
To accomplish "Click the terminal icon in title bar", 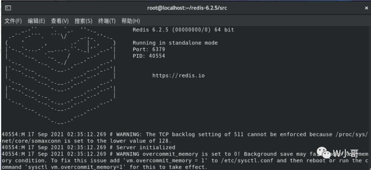I will (8, 8).
